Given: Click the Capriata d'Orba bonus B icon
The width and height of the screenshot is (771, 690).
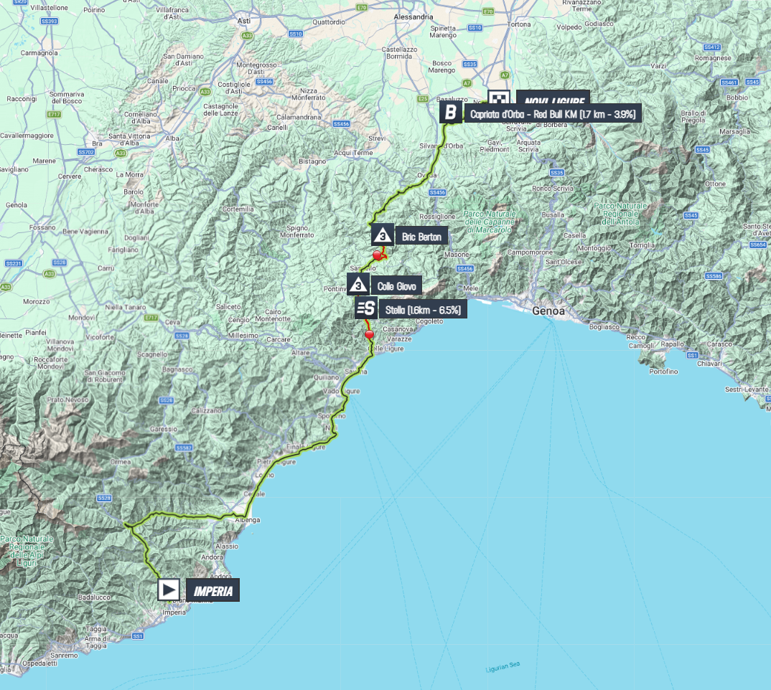Looking at the screenshot, I should click(x=450, y=113).
